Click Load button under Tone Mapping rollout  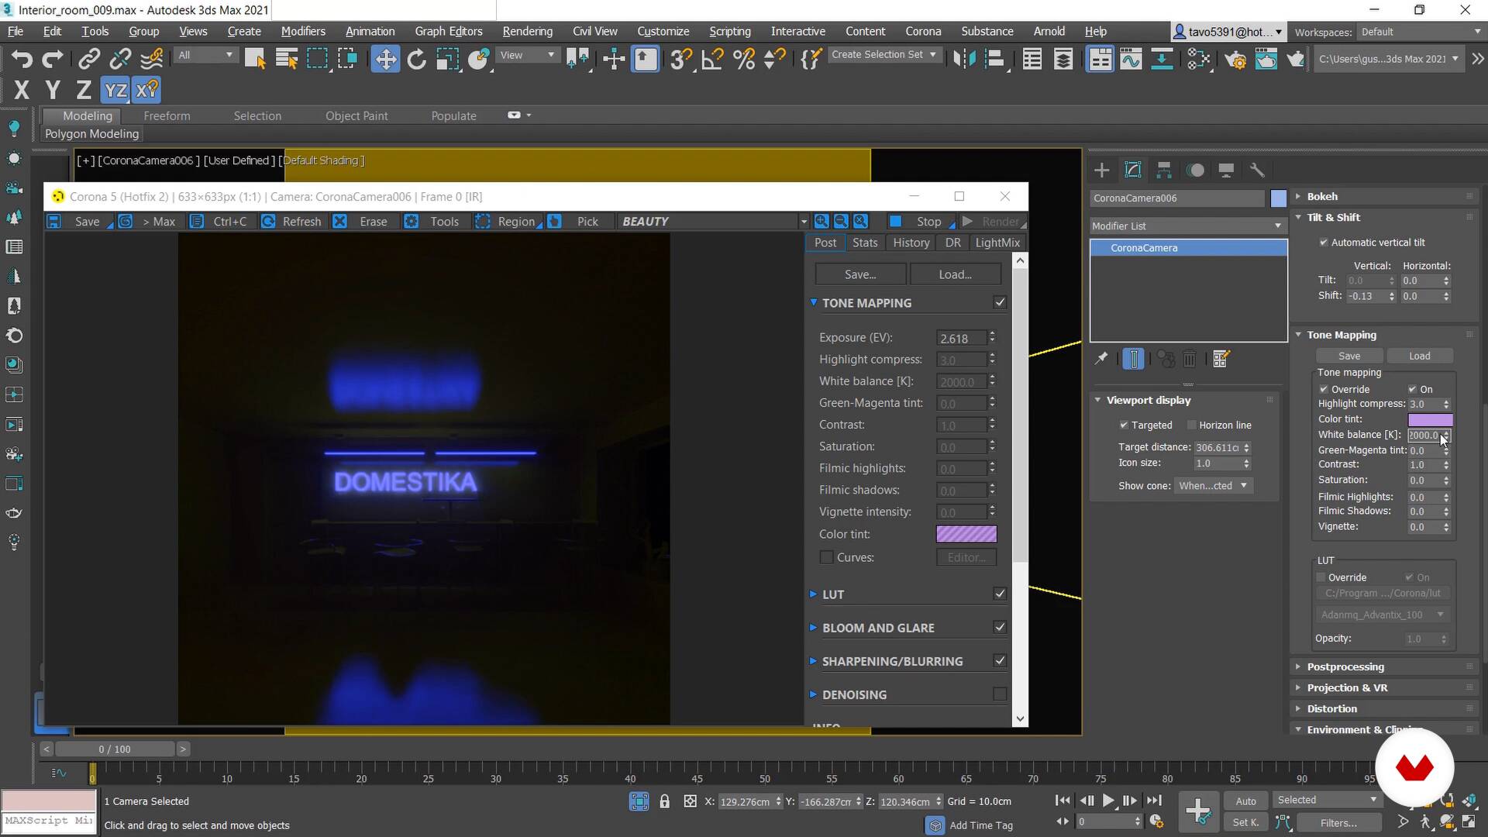(1419, 356)
